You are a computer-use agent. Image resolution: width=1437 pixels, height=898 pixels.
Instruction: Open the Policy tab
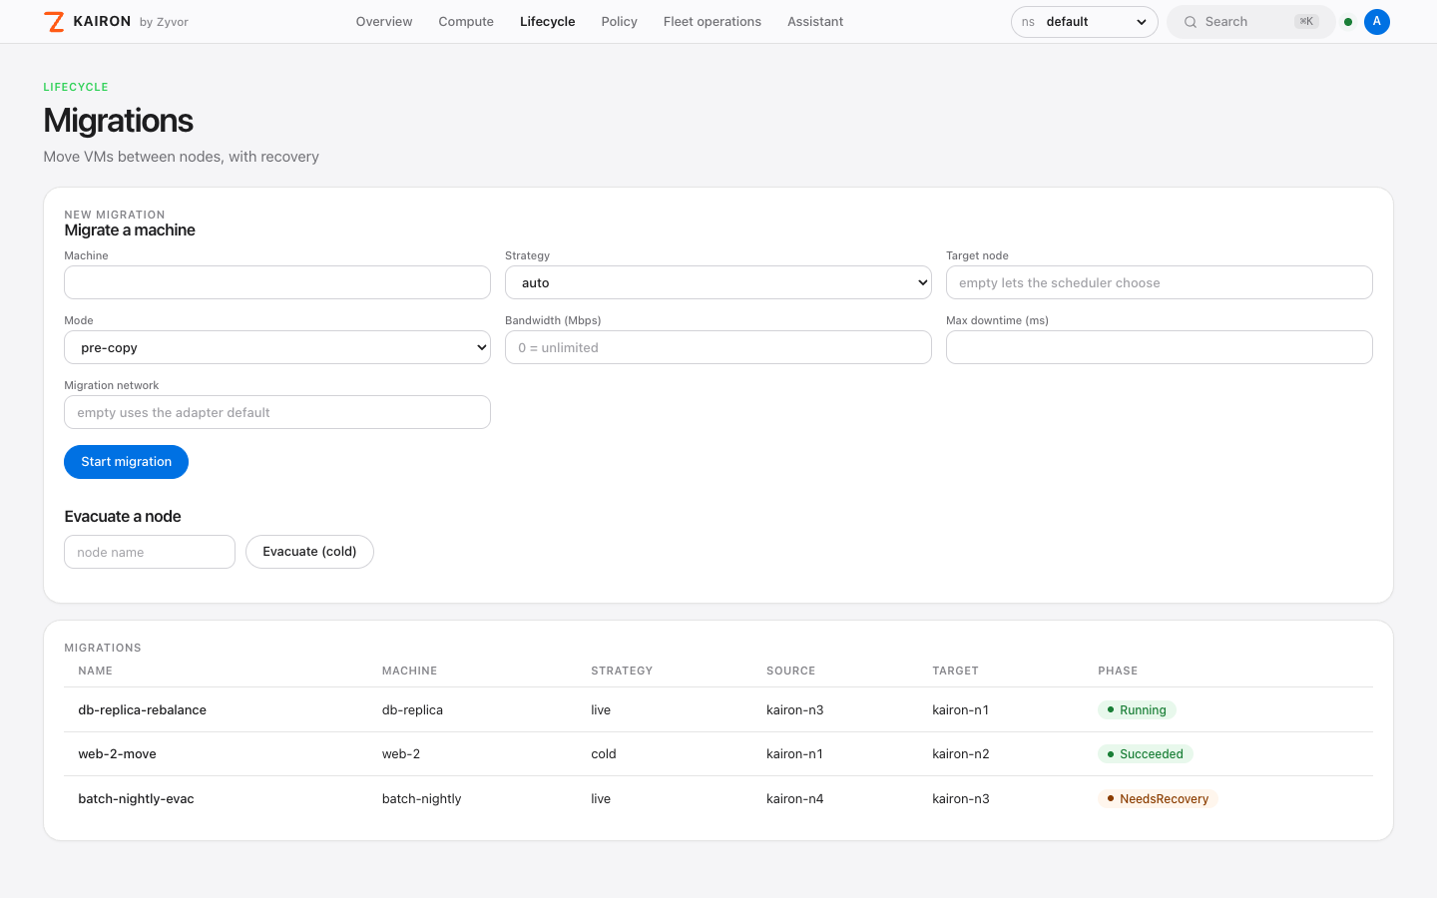(x=619, y=22)
